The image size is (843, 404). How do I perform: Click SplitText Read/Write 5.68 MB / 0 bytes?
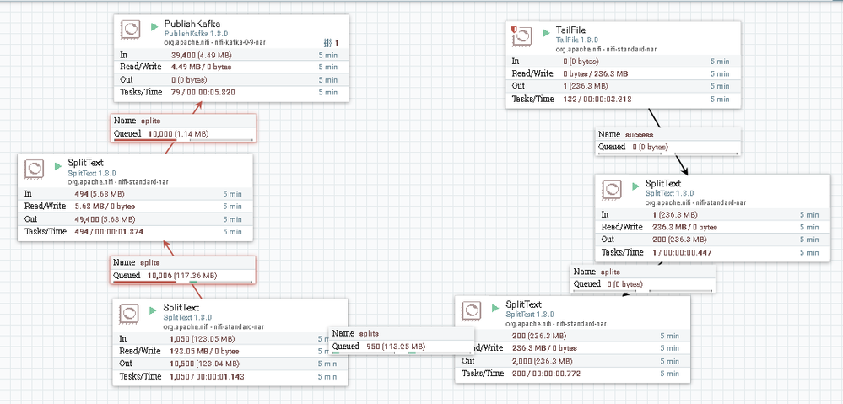coord(105,207)
